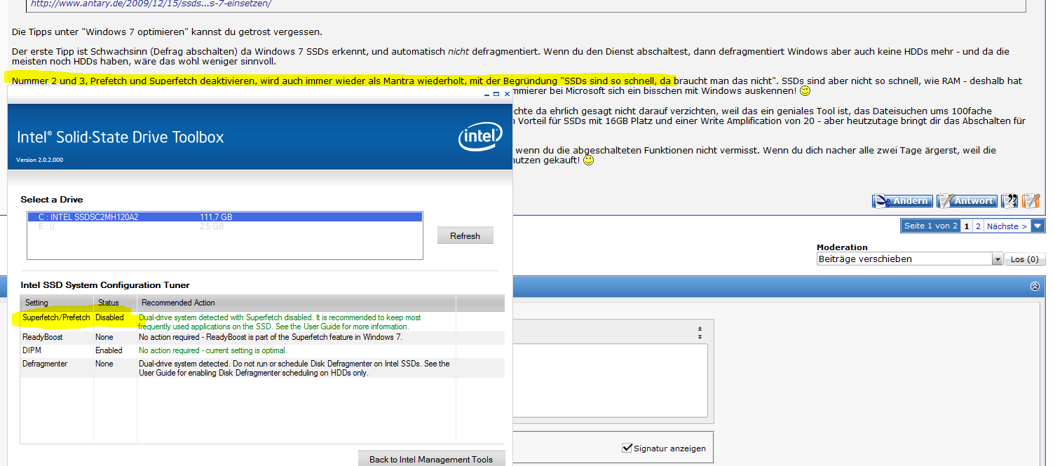Select the greyed-out E: drive row
Viewport: 1055px width, 466px height.
click(225, 226)
